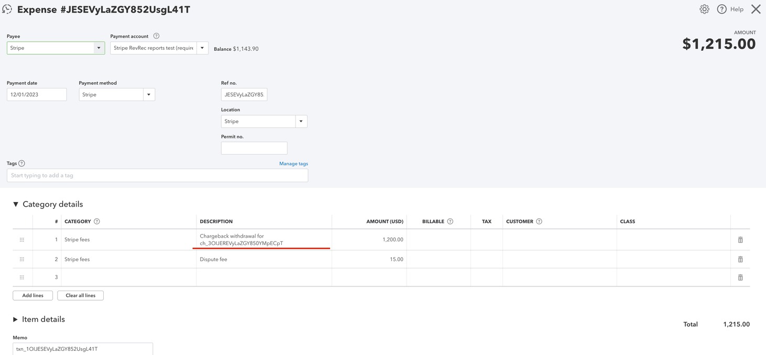The height and width of the screenshot is (355, 766).
Task: Open the Payment method dropdown arrow
Action: click(149, 95)
